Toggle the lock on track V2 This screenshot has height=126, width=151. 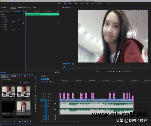44,97
